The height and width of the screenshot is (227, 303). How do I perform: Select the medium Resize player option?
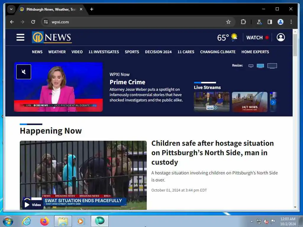click(x=260, y=66)
